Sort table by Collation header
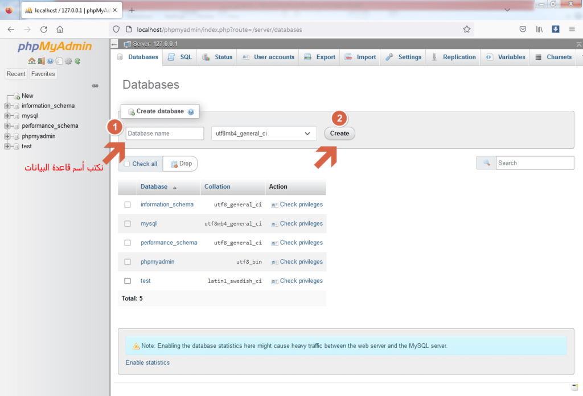The image size is (583, 396). click(217, 186)
